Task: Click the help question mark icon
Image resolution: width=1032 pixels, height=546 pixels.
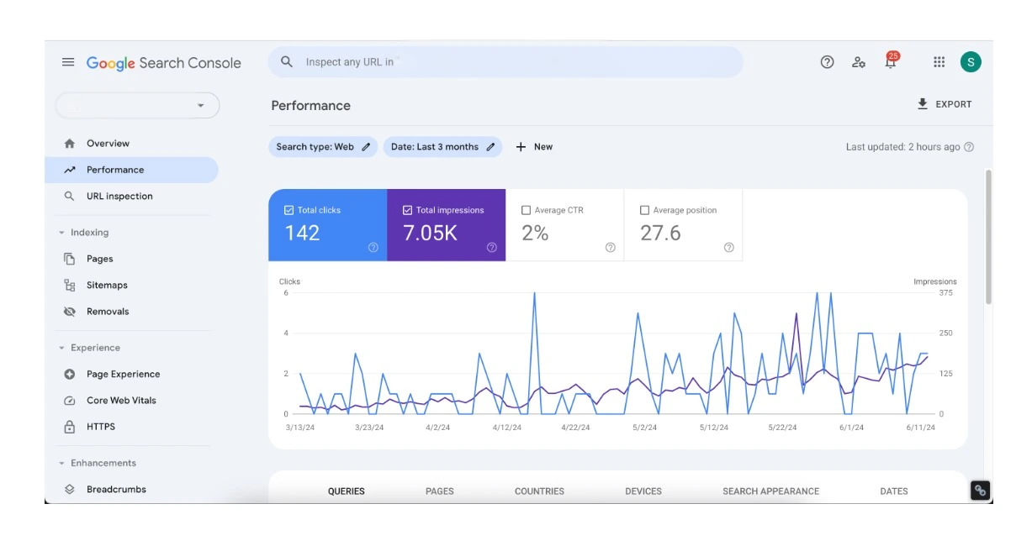Action: pyautogui.click(x=827, y=62)
